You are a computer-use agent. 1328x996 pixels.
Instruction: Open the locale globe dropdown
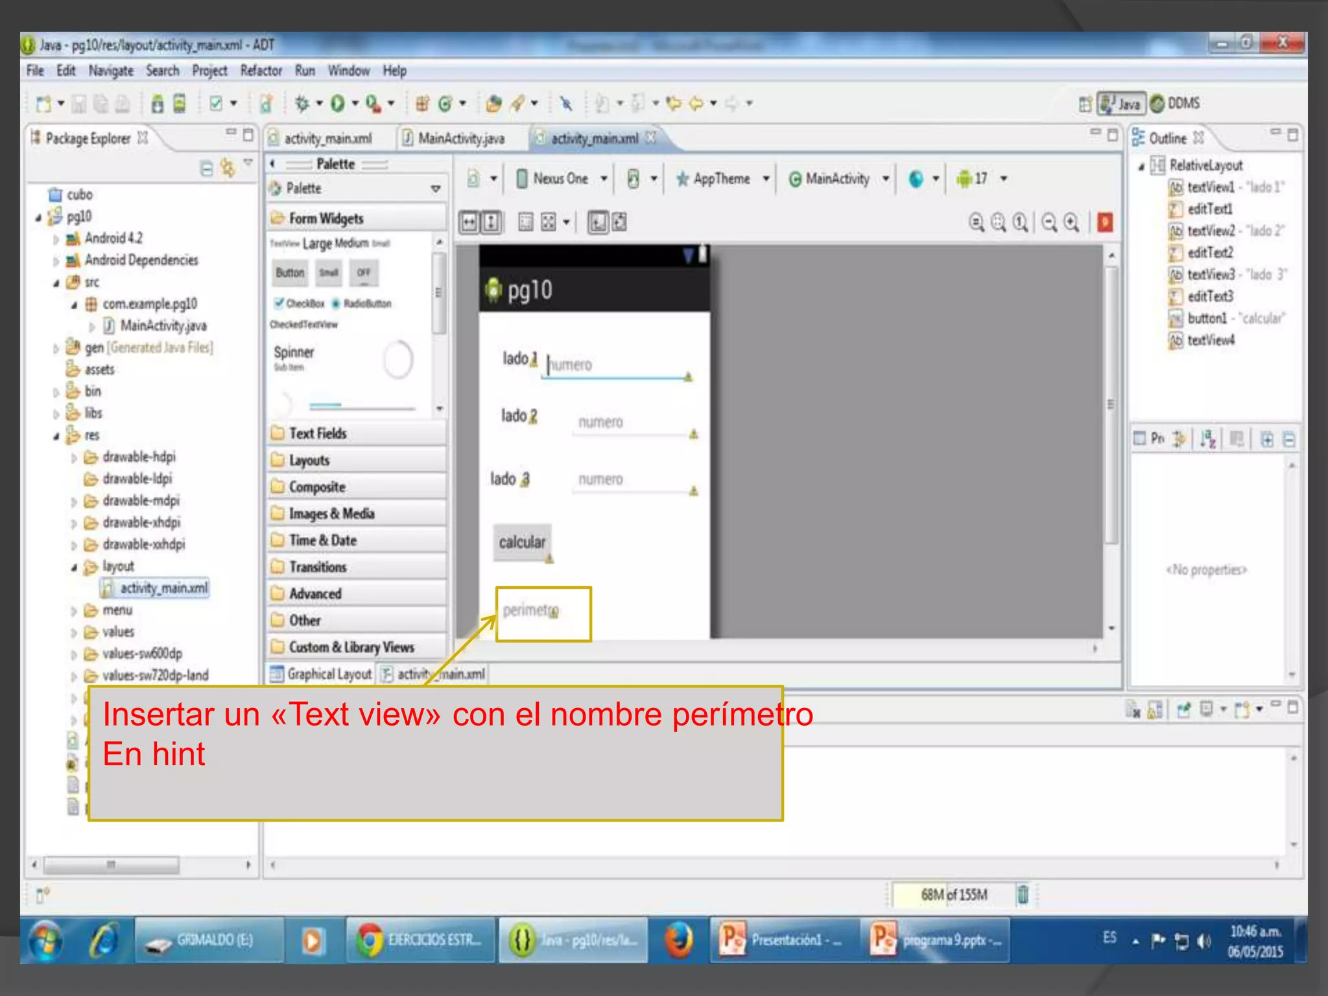pyautogui.click(x=924, y=178)
